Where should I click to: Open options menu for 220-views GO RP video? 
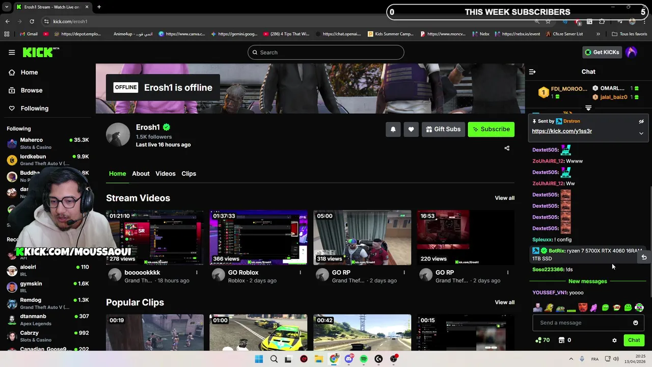click(507, 273)
